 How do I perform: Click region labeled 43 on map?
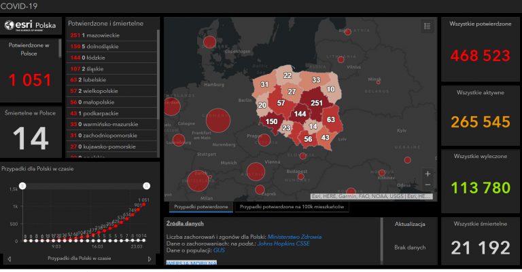pyautogui.click(x=326, y=138)
